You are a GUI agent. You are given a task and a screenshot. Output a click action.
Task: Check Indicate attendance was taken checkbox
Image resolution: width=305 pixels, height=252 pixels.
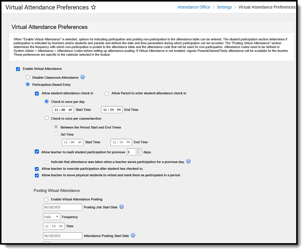pos(46,162)
